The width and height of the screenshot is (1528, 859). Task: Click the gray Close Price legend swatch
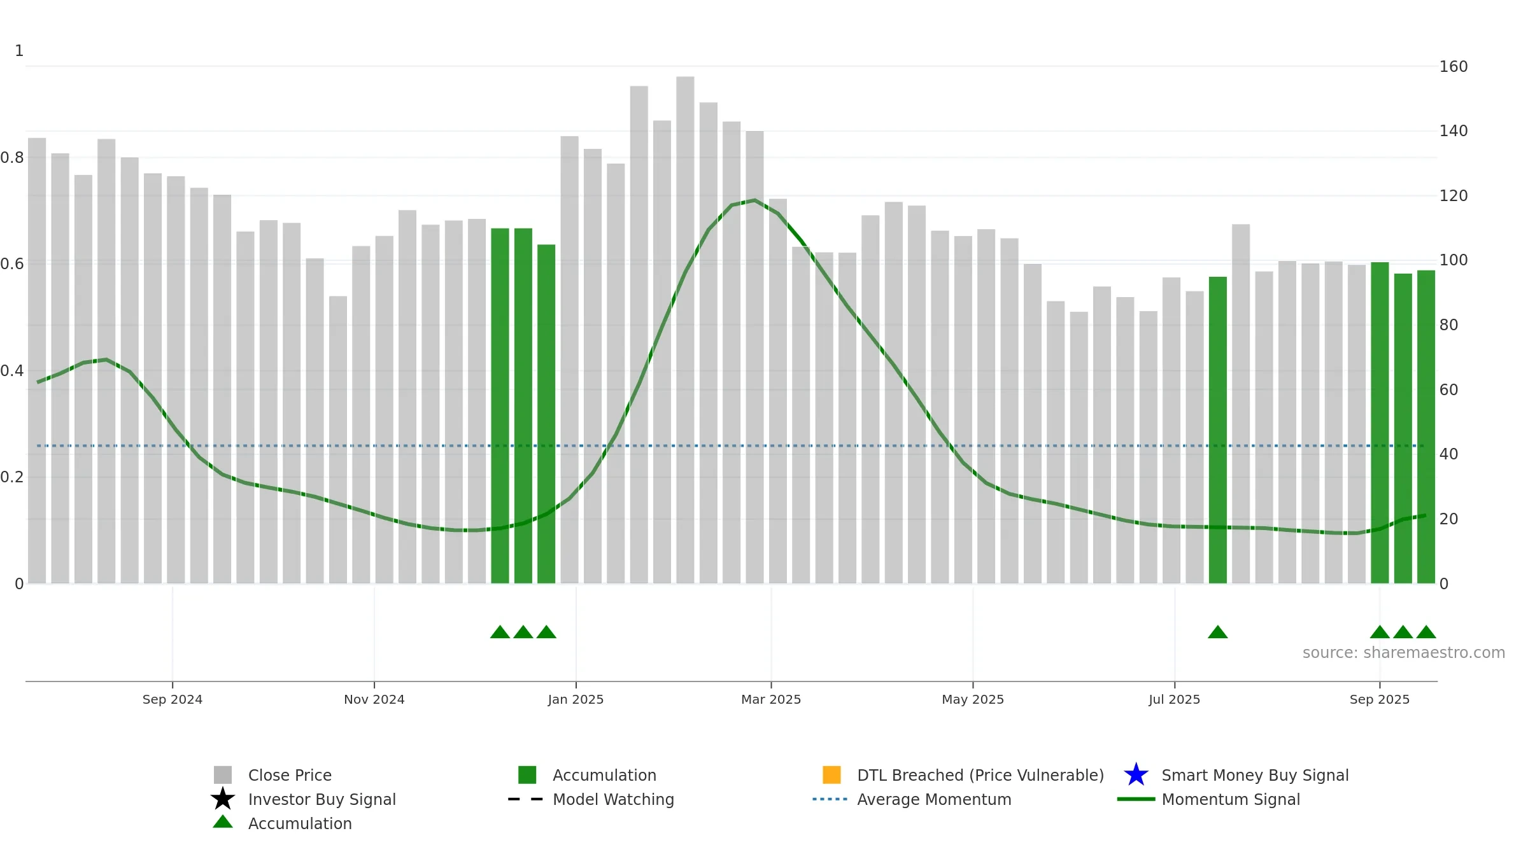point(223,775)
